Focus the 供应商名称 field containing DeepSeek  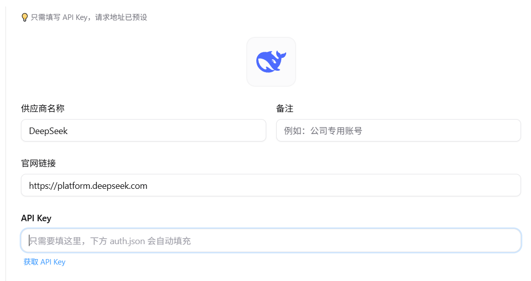(144, 131)
